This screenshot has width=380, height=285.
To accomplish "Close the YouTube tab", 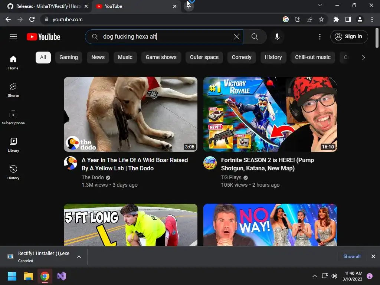I will coord(175,6).
